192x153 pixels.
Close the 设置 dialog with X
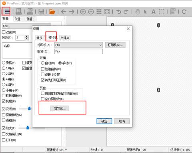coord(128,29)
